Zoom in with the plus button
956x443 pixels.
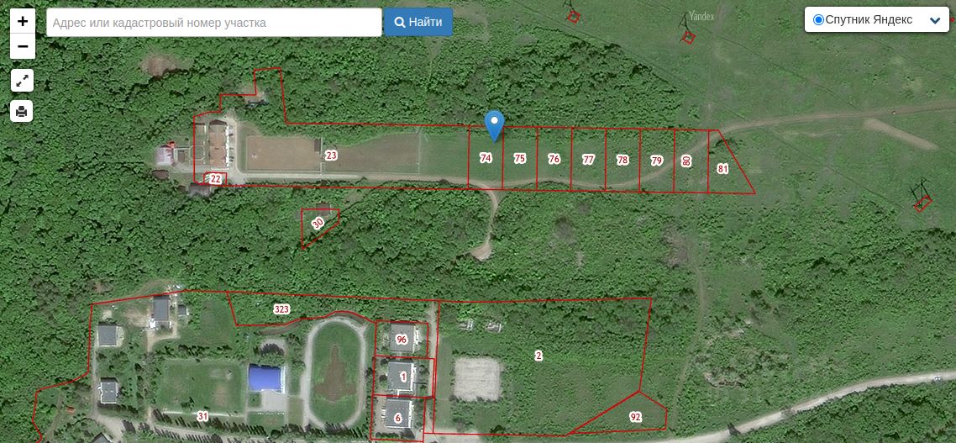23,21
